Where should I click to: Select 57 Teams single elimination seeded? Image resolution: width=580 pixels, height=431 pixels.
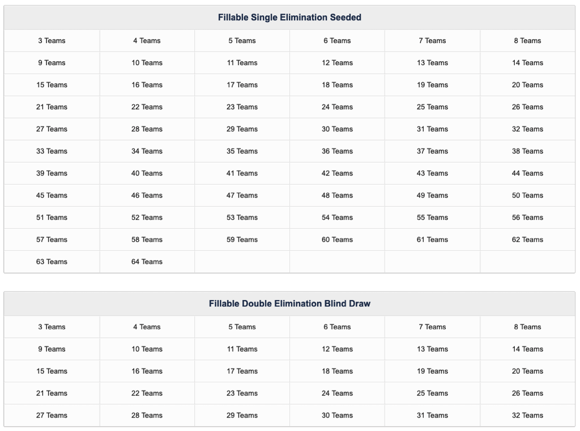(x=52, y=240)
